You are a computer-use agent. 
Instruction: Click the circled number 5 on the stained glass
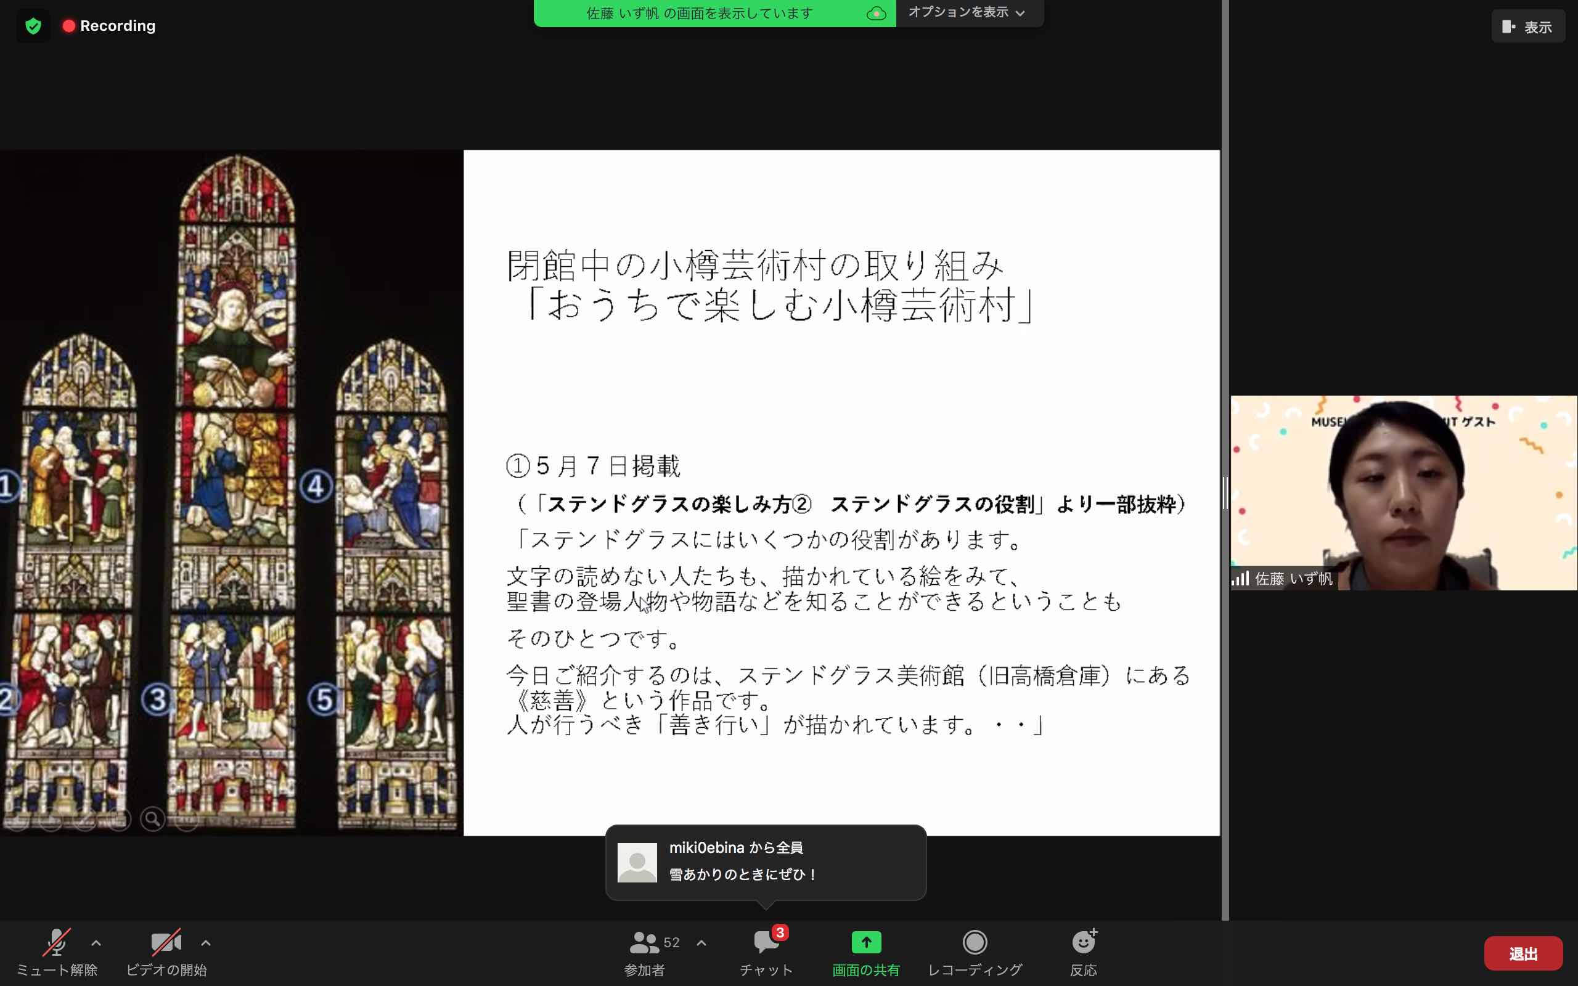click(324, 699)
